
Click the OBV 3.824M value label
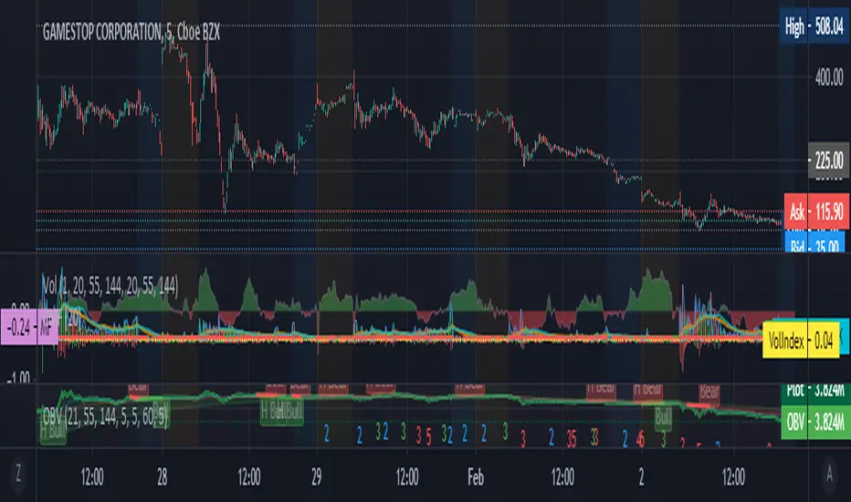pos(815,422)
